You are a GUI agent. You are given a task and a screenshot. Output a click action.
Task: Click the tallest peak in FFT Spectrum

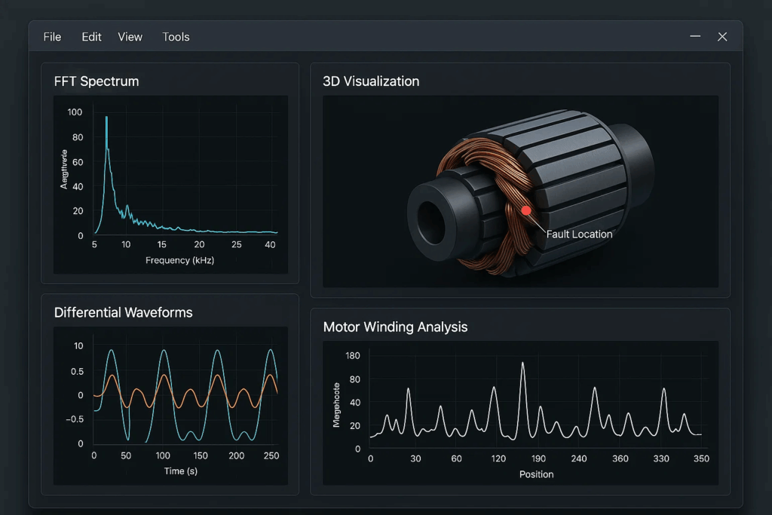tap(106, 119)
